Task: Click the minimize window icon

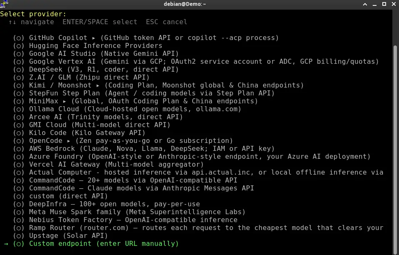Action: point(374,4)
